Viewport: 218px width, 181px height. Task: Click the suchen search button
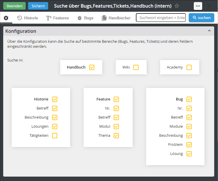tap(201, 18)
